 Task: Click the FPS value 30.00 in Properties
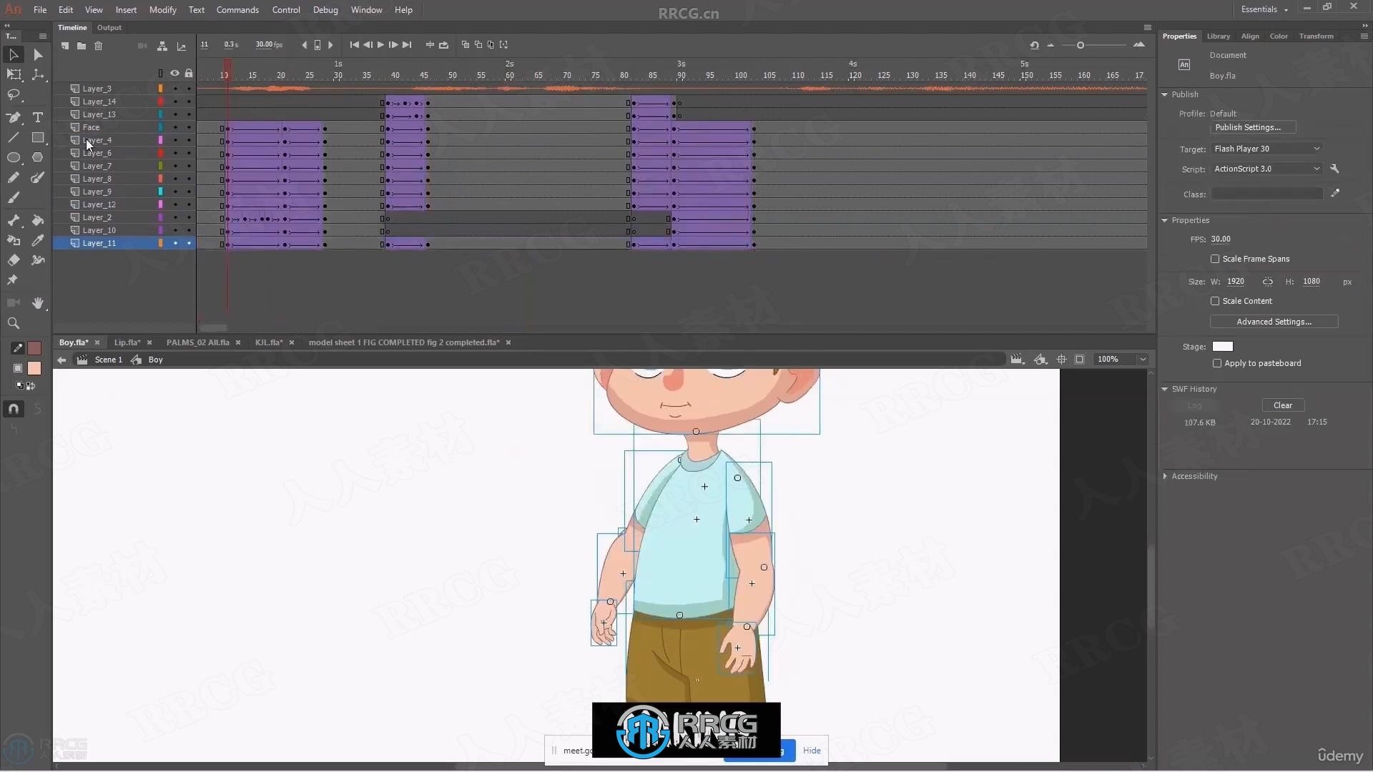[x=1221, y=239]
